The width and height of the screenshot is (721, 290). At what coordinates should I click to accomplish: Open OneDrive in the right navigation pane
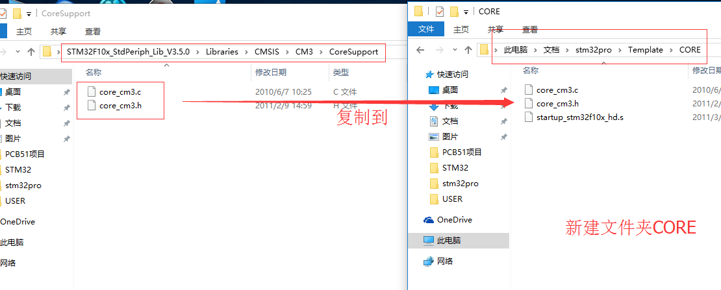[454, 220]
